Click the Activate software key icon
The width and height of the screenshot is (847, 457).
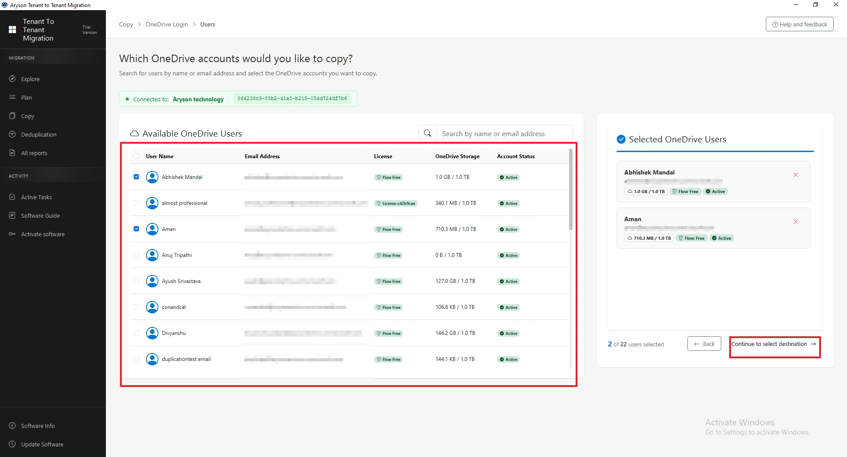[x=12, y=234]
